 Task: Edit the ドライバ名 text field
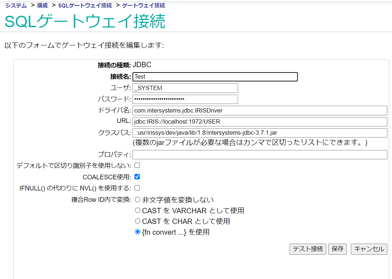tap(260, 110)
